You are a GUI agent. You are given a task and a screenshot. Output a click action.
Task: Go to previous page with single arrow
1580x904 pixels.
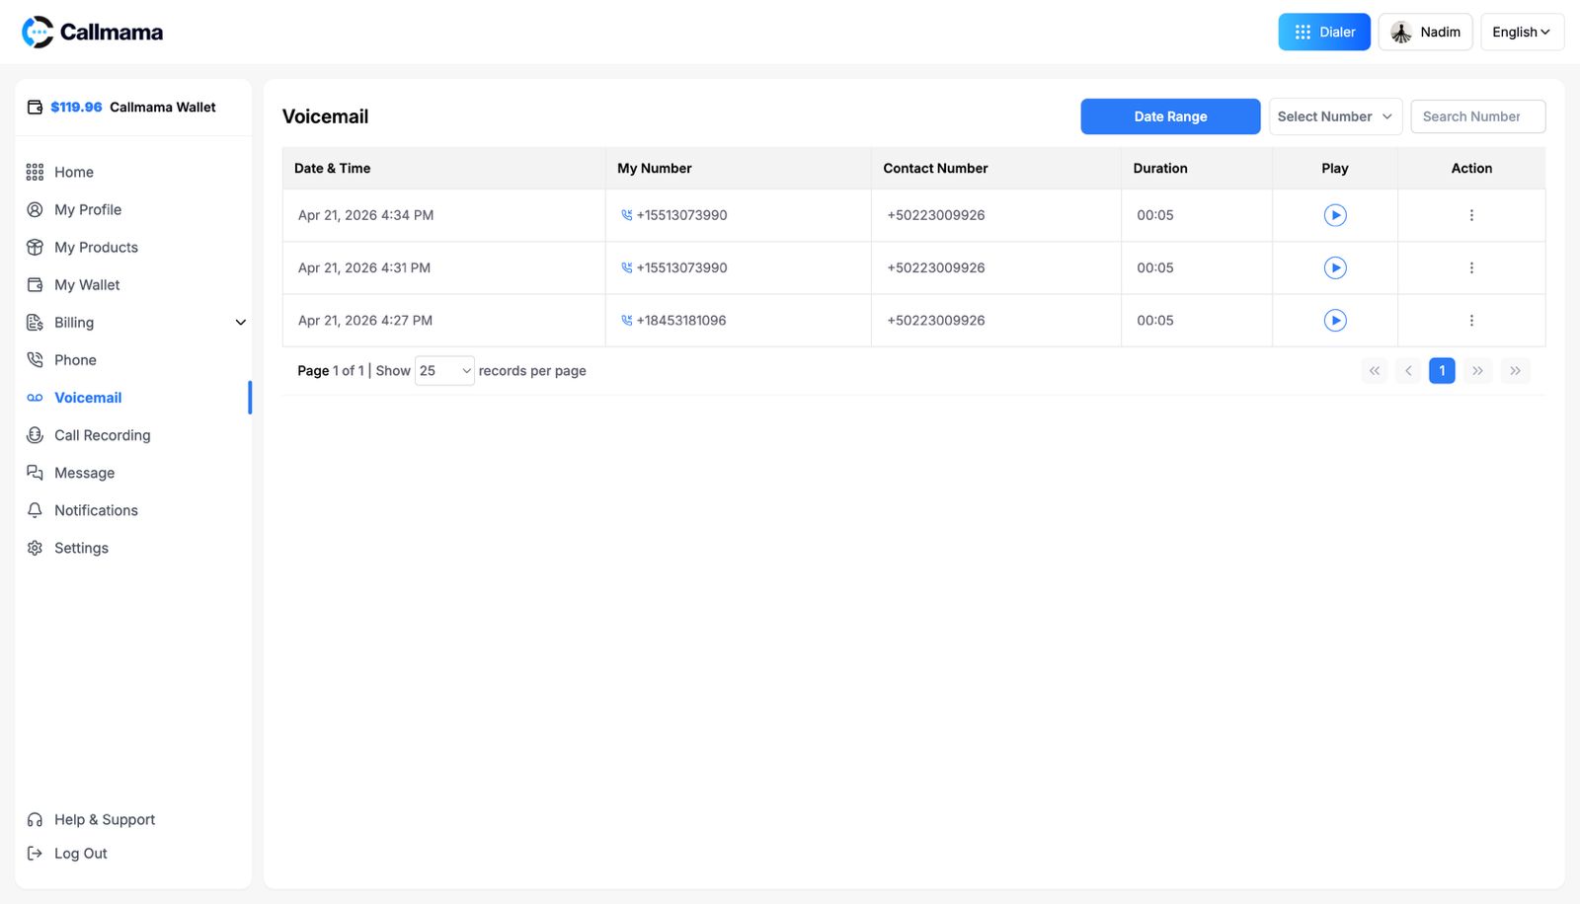pos(1408,371)
